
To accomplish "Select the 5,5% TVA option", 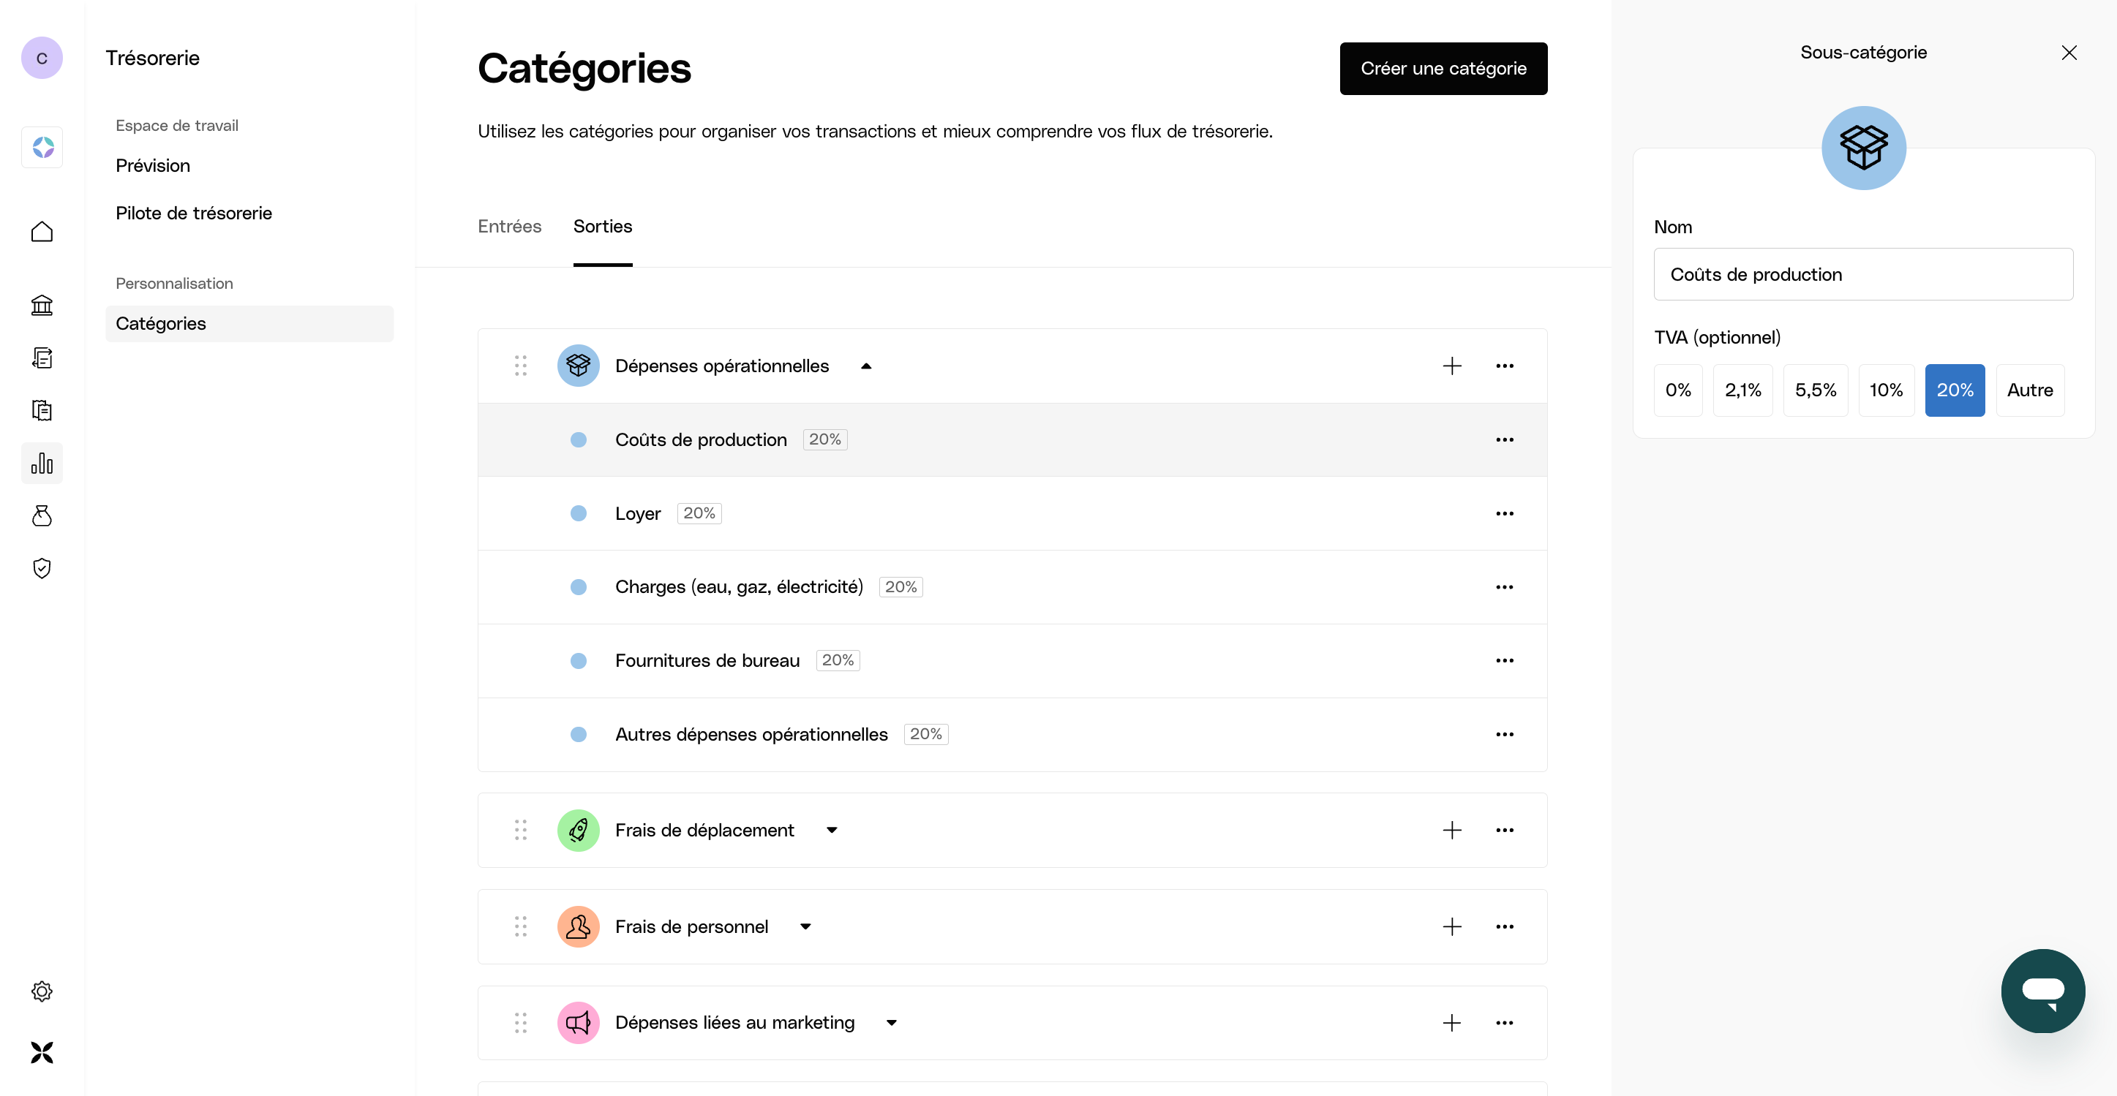I will (1815, 390).
